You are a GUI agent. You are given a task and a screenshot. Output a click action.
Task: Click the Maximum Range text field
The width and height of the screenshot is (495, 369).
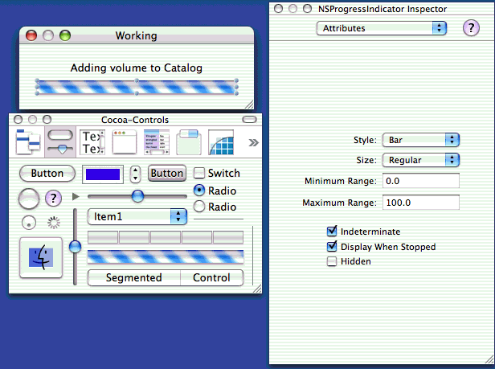tap(420, 203)
